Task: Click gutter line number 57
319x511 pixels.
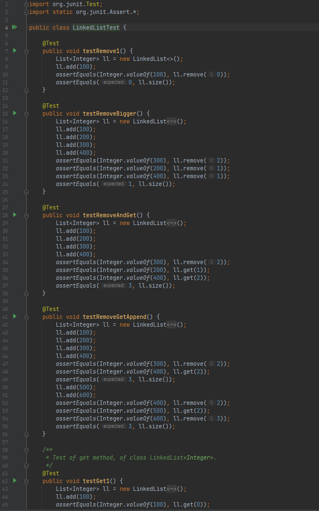Action: click(x=6, y=442)
